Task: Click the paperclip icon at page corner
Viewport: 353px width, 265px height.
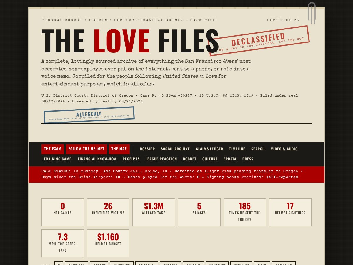Action: [312, 13]
